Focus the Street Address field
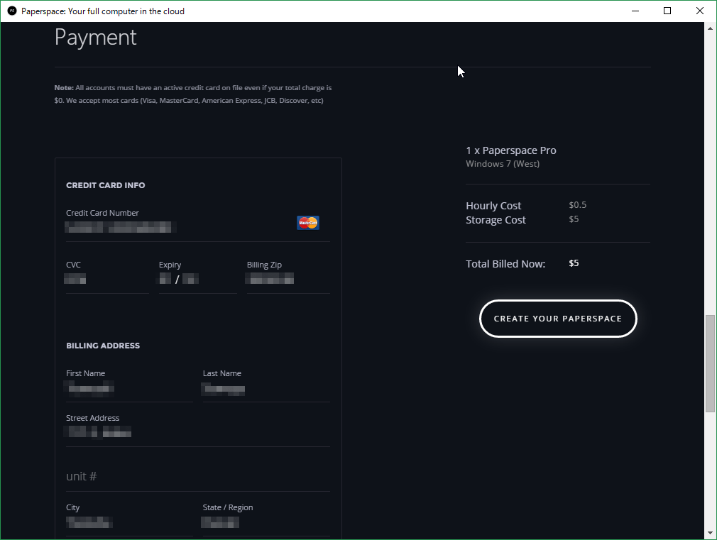The height and width of the screenshot is (540, 717). pos(198,432)
